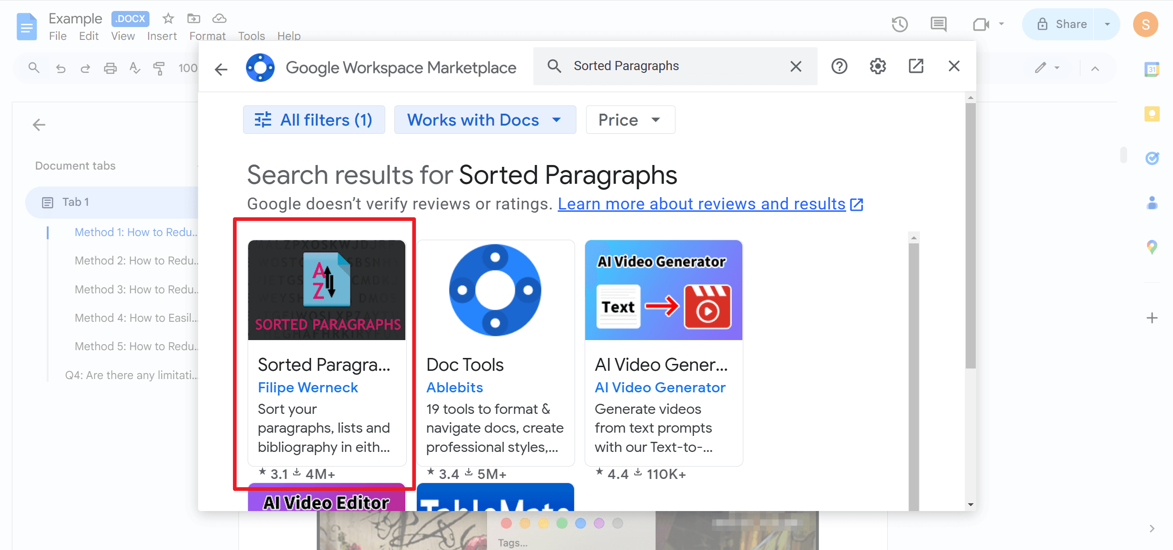This screenshot has width=1173, height=550.
Task: Open Contacts side panel
Action: (x=1152, y=203)
